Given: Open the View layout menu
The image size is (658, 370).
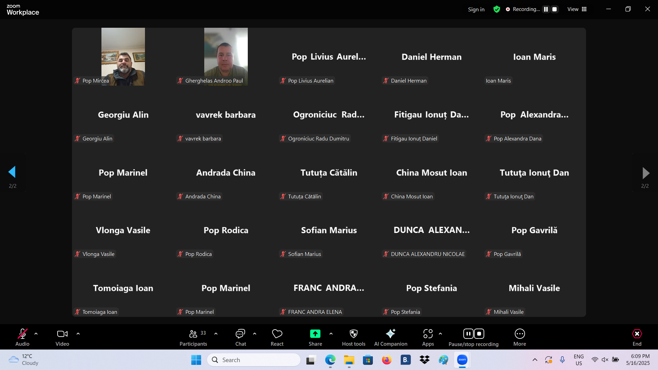Looking at the screenshot, I should click(577, 9).
